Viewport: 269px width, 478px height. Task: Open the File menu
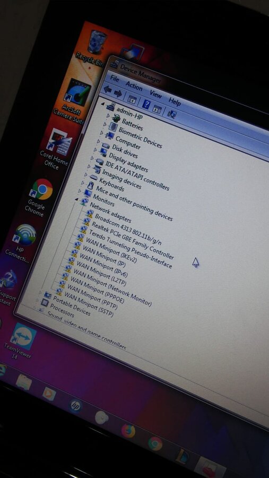tap(115, 79)
